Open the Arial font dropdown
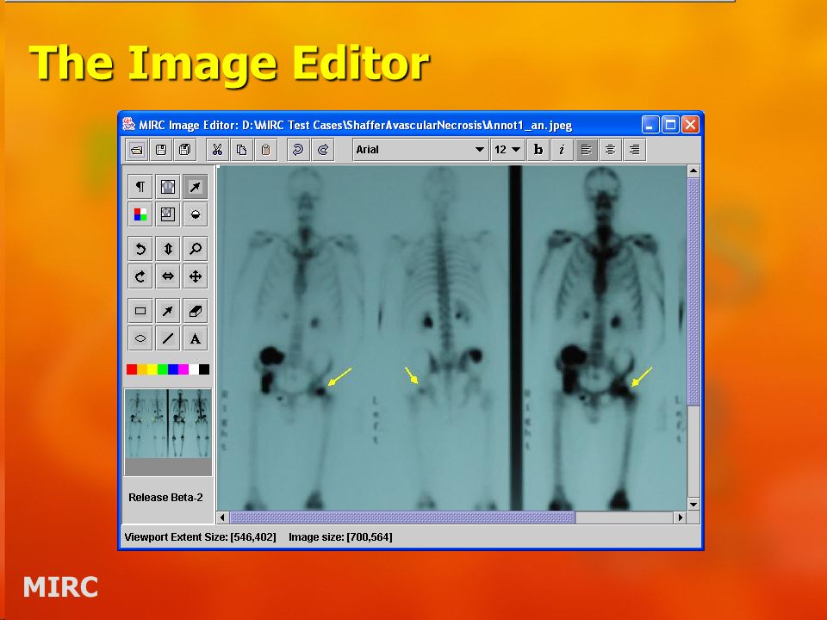827x620 pixels. (x=420, y=150)
